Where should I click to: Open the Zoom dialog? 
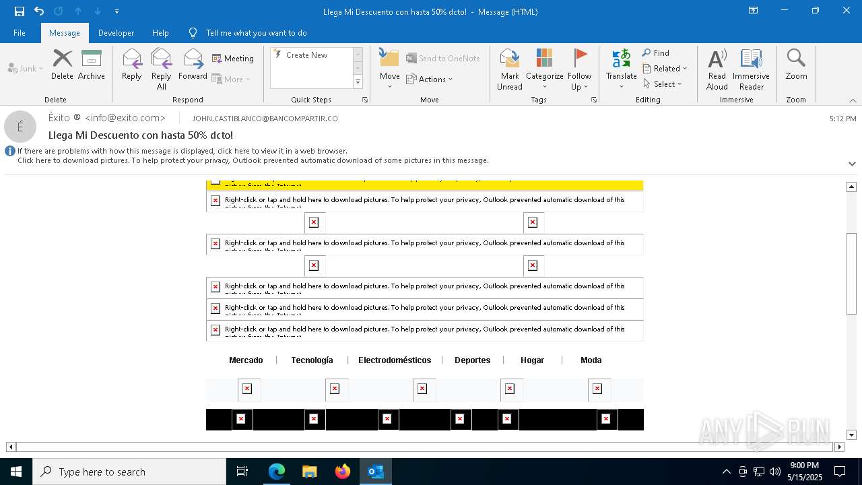pos(796,65)
